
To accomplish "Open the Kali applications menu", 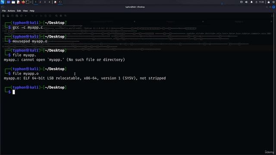I will pos(2,2).
